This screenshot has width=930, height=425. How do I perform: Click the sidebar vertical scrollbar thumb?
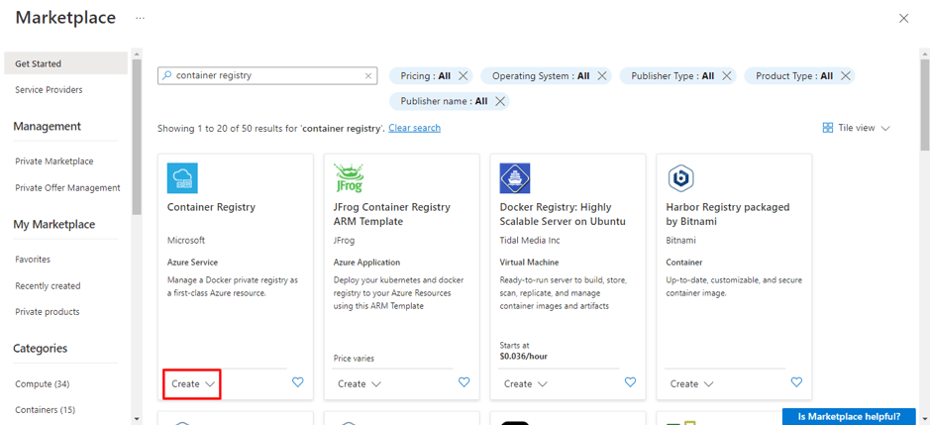(137, 137)
